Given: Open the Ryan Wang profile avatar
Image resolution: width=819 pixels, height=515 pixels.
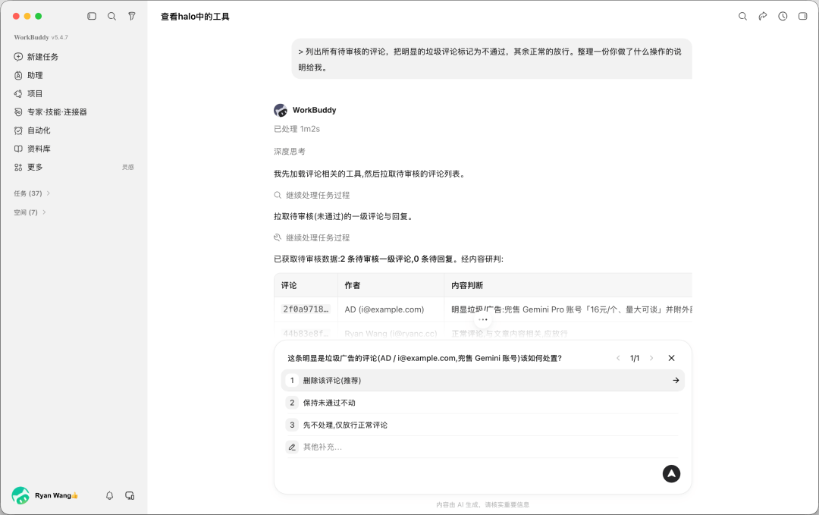Looking at the screenshot, I should (20, 495).
